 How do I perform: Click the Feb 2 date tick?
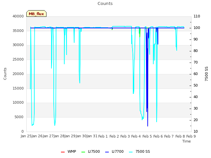pyautogui.click(x=114, y=136)
